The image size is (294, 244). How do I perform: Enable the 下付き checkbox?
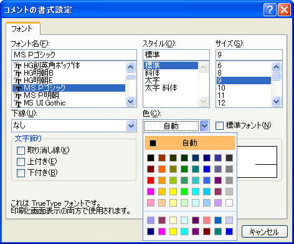(x=21, y=173)
